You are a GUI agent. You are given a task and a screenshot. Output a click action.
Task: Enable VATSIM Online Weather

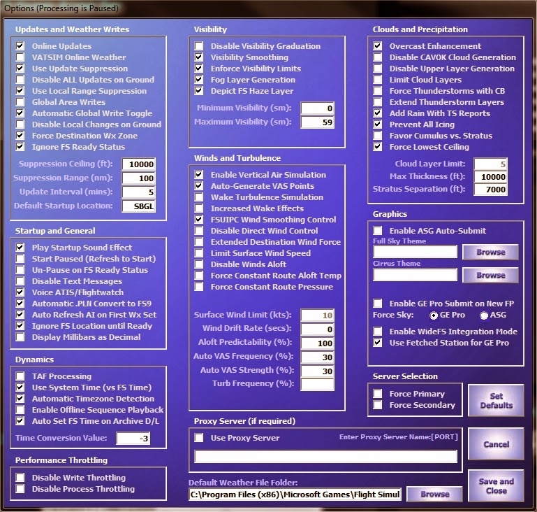(x=20, y=57)
